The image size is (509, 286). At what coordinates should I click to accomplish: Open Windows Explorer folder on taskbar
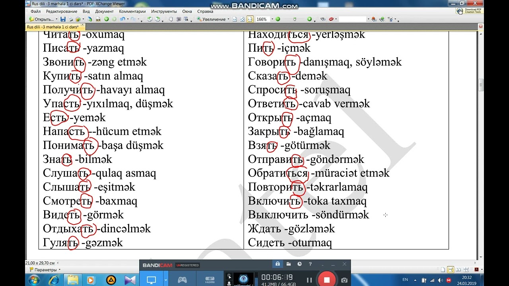click(x=73, y=280)
